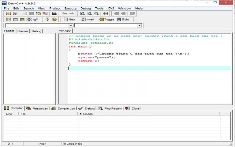Expand the right function combo box arrow
Screen dimensions: 235x147
click(140, 25)
